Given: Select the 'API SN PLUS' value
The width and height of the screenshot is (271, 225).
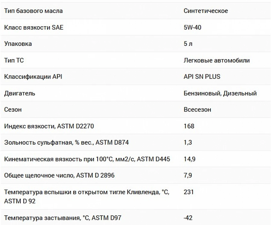Looking at the screenshot, I should (x=202, y=77).
